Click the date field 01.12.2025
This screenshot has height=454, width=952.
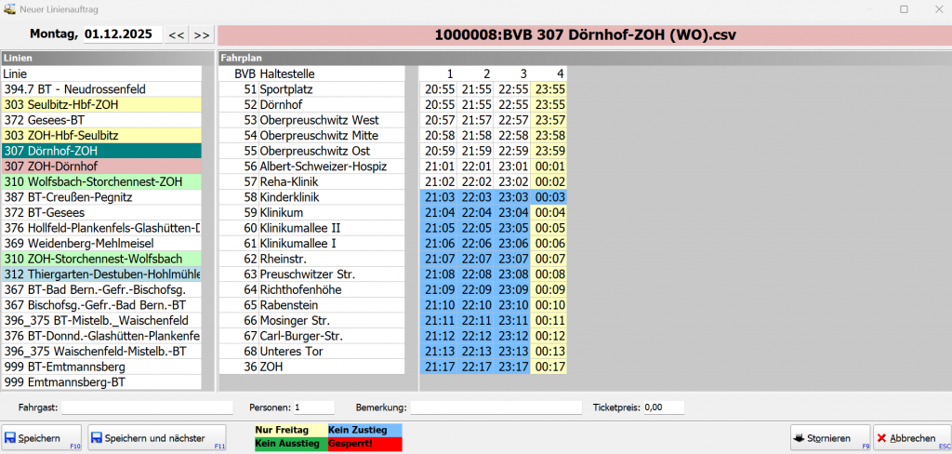[x=122, y=35]
